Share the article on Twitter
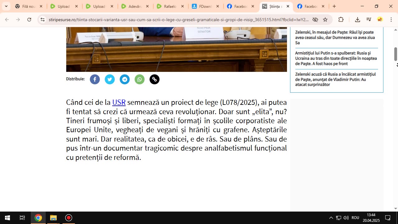Screen dimensions: 398x224 [110, 79]
